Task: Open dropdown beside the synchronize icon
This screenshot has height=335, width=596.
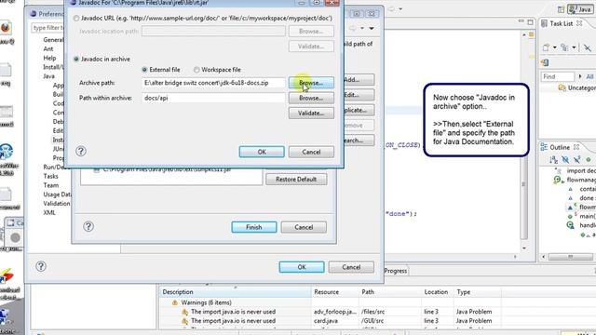Action: click(x=574, y=47)
